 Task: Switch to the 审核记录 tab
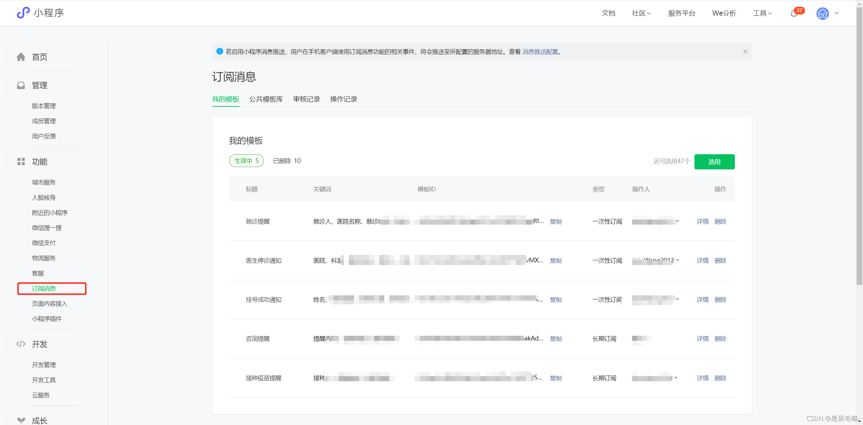pyautogui.click(x=306, y=99)
